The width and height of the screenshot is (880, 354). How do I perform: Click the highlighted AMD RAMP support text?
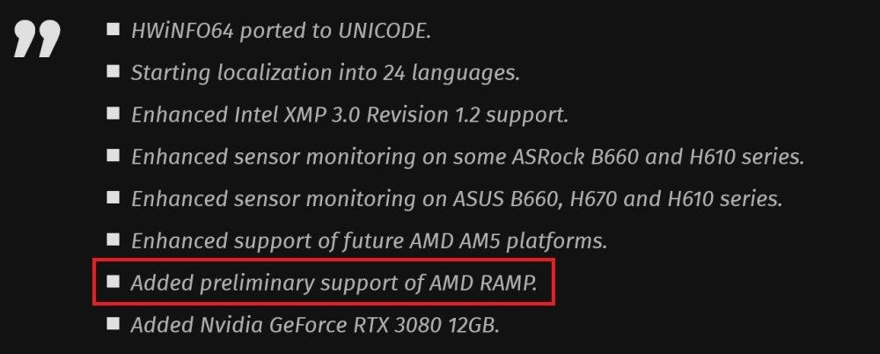point(334,284)
